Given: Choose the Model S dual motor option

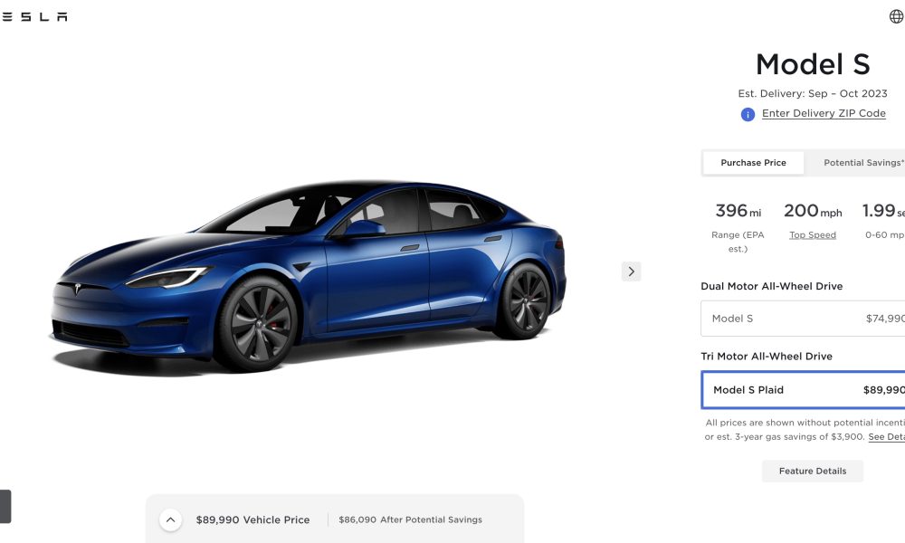Looking at the screenshot, I should click(803, 319).
